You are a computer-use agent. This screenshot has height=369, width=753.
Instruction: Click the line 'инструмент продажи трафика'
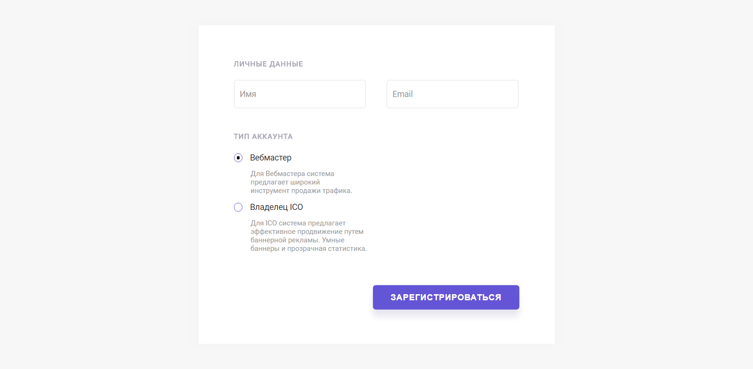(301, 191)
